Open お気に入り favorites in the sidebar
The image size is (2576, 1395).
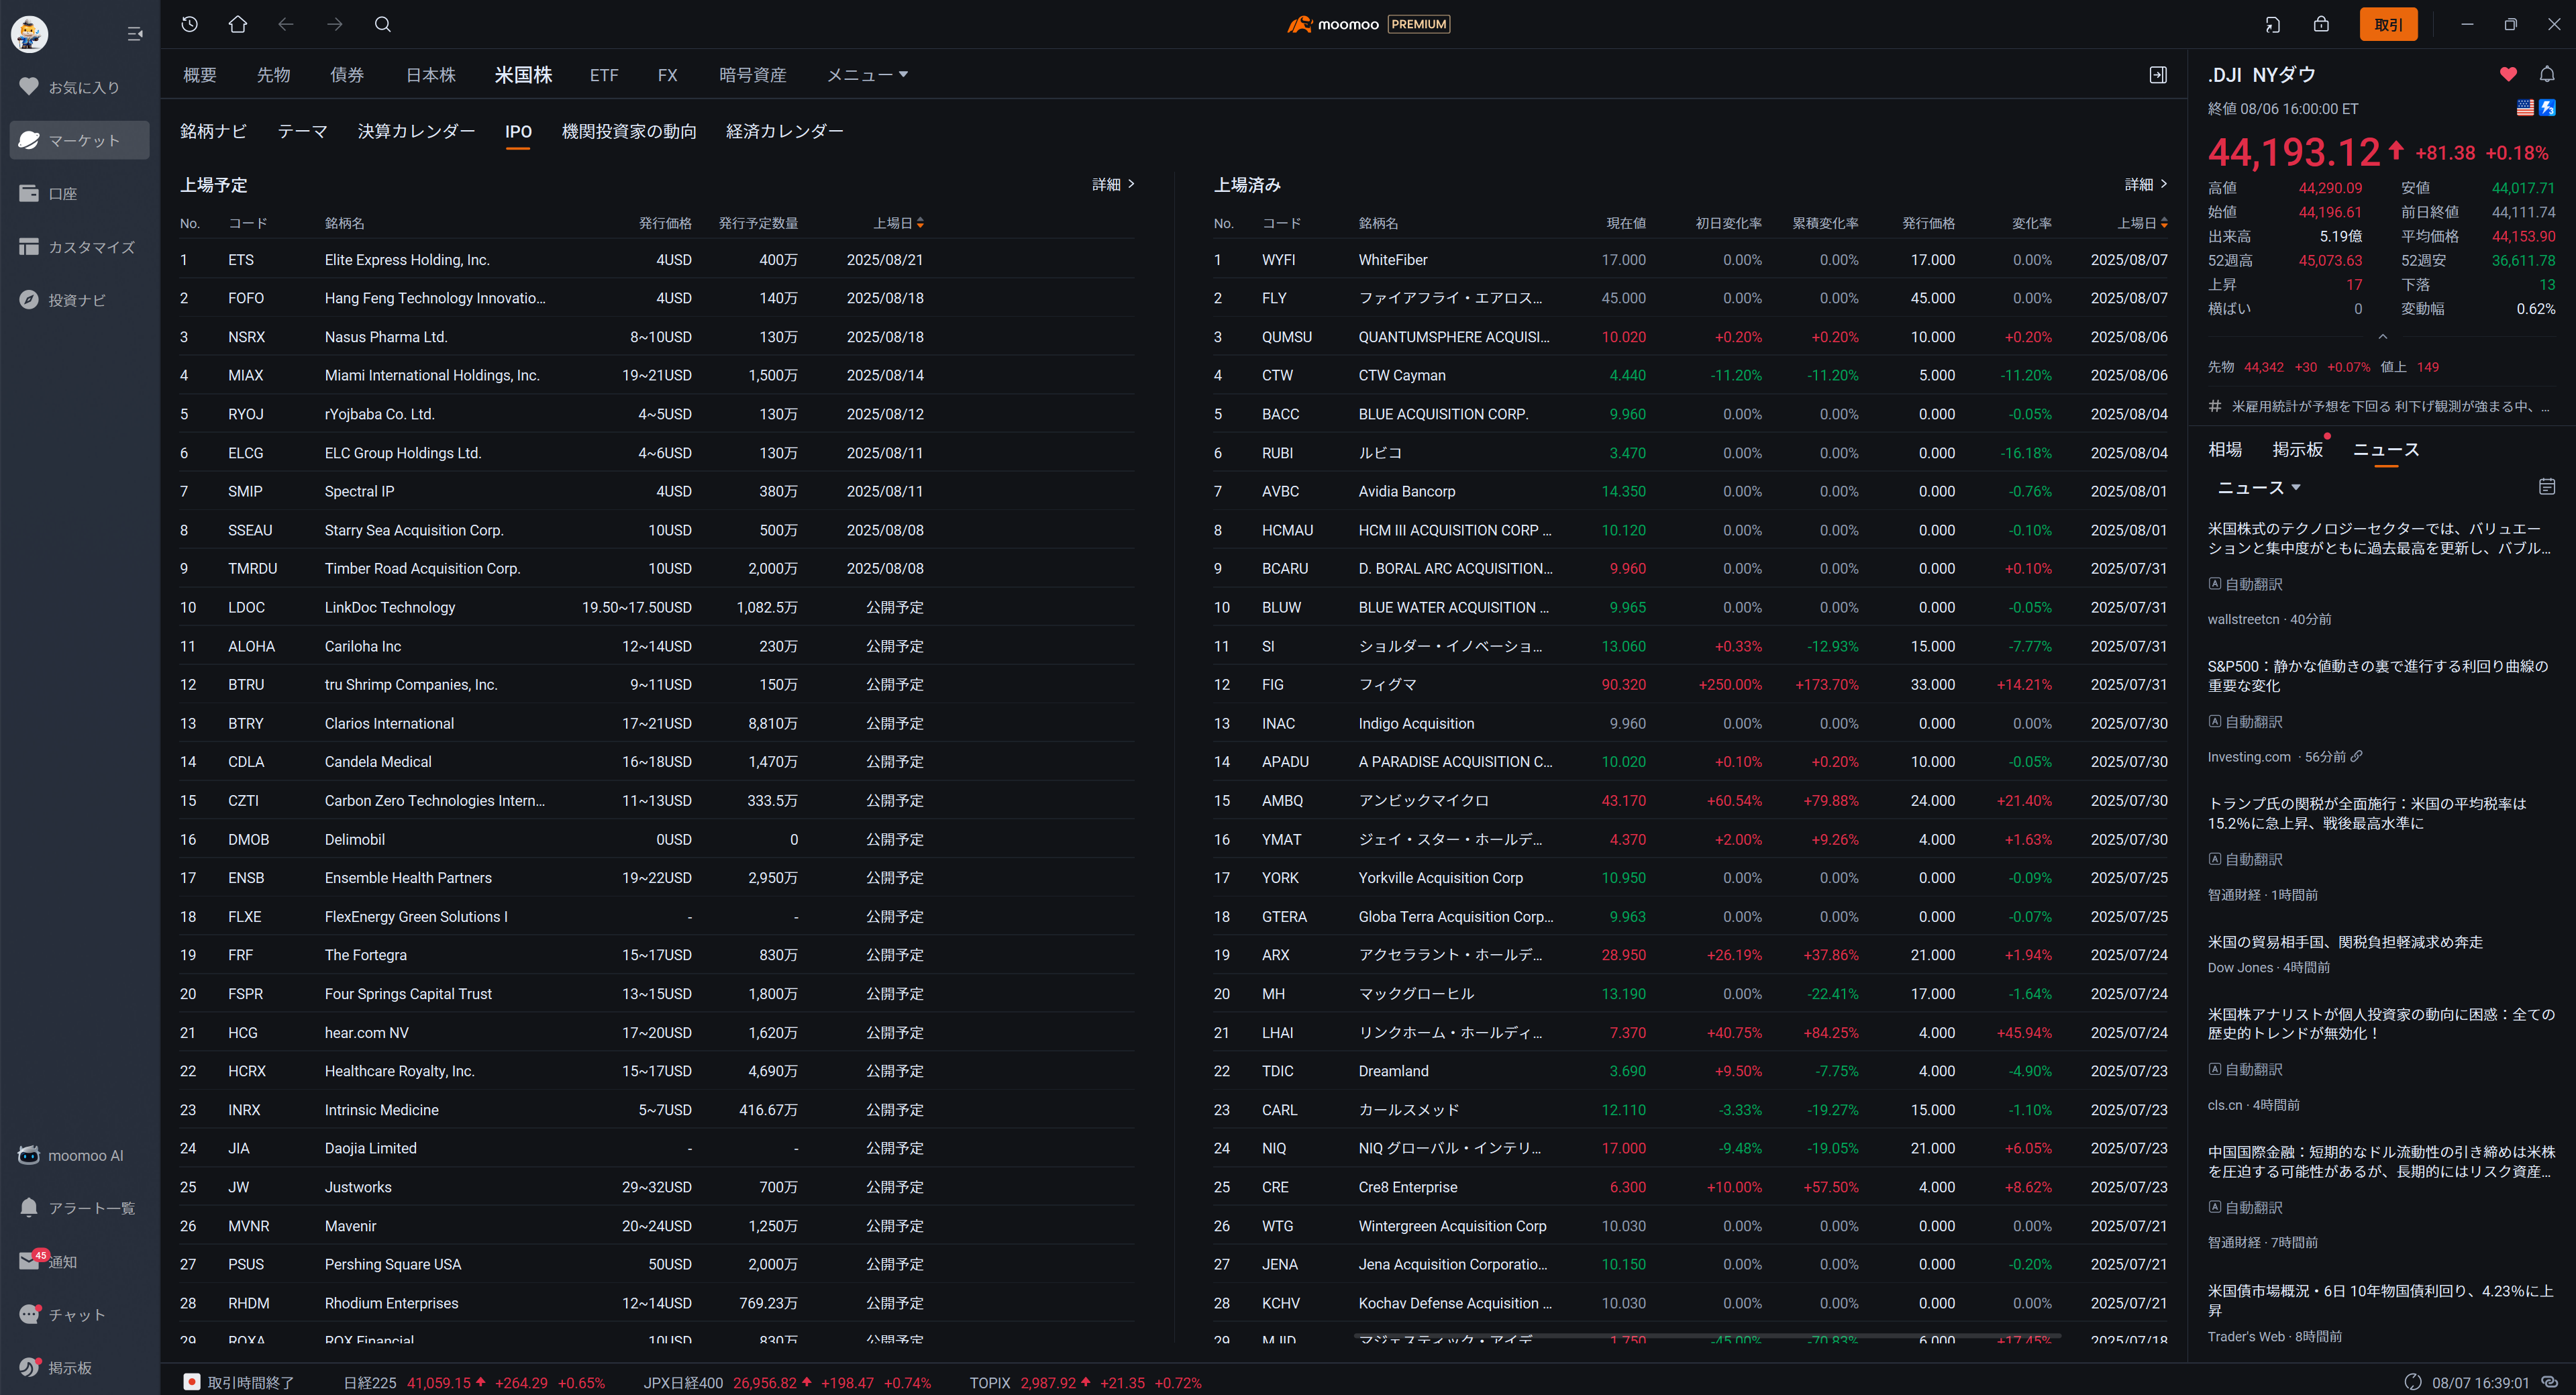(x=80, y=87)
